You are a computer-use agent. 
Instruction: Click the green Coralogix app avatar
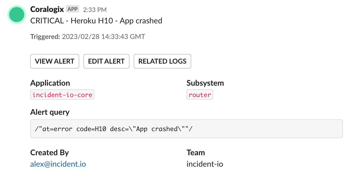tap(17, 15)
